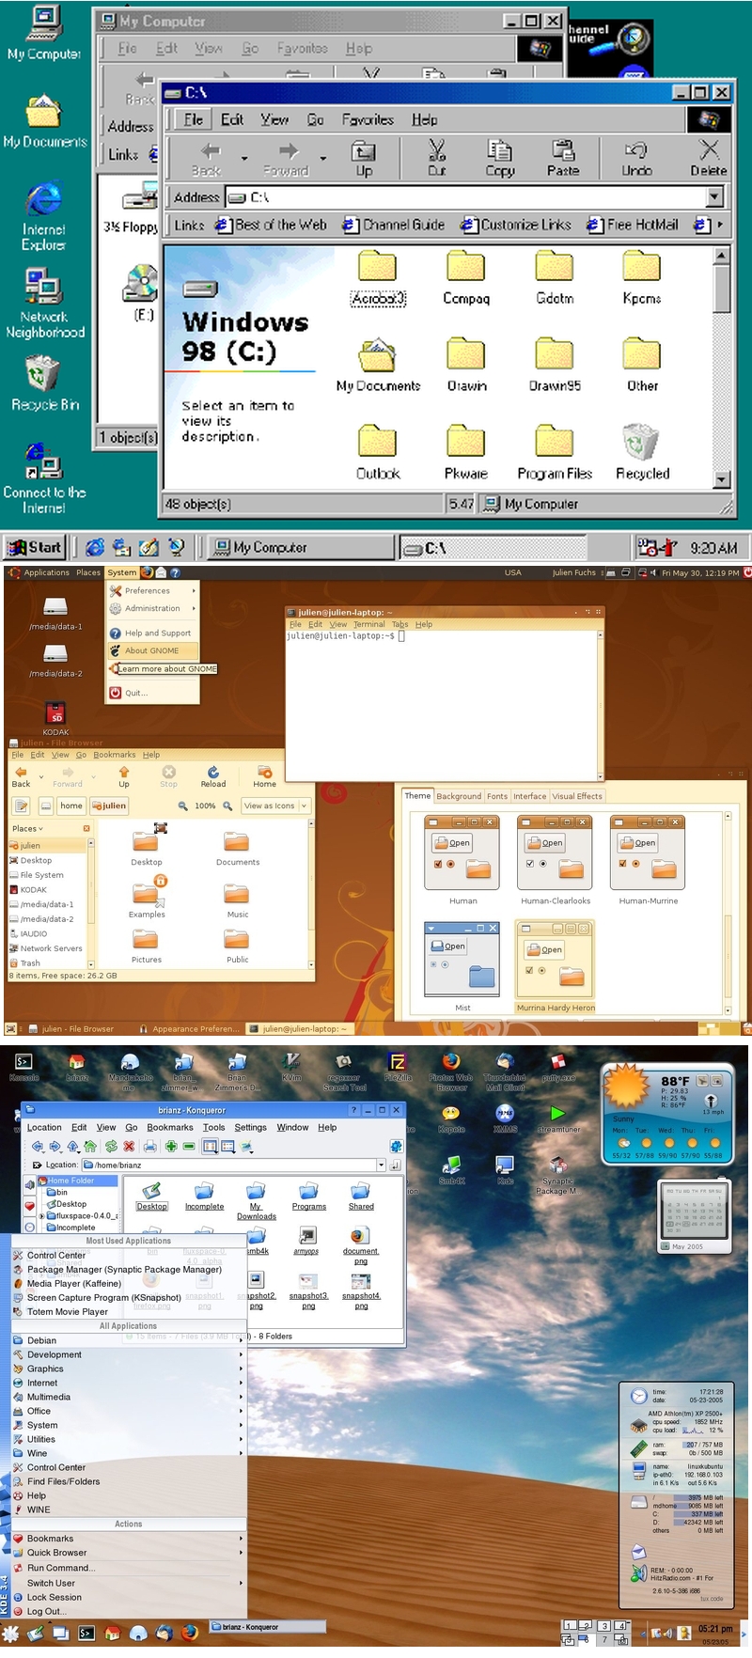Select the Connect to the Internet desktop icon
This screenshot has width=752, height=1658.
pyautogui.click(x=44, y=479)
